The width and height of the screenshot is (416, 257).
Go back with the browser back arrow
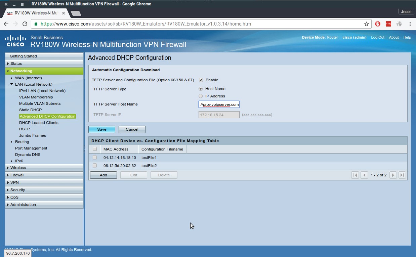6,24
